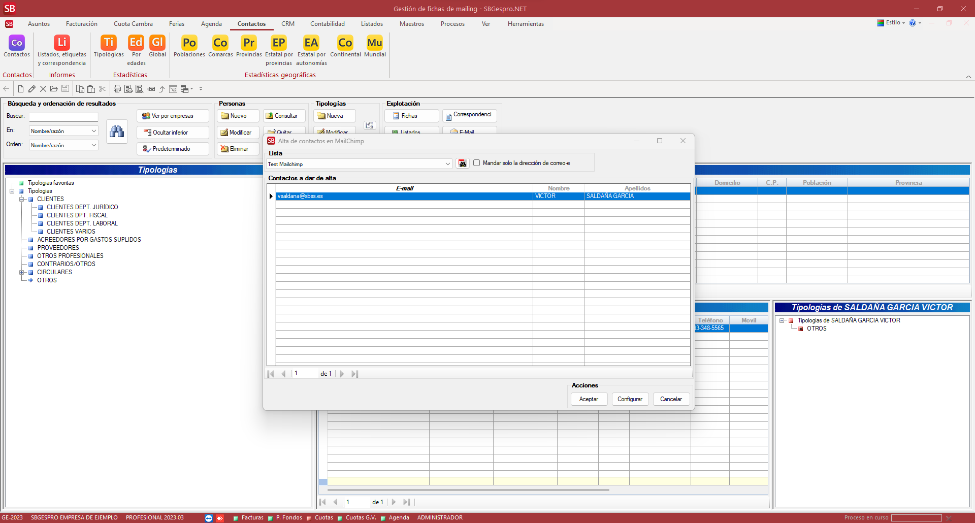
Task: Collapse the CLIENTES tree node
Action: 22,199
